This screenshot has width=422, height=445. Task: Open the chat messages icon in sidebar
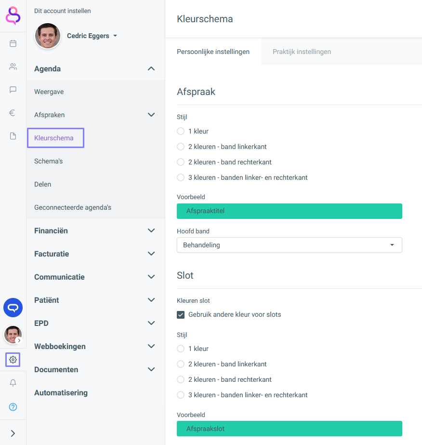click(x=13, y=90)
